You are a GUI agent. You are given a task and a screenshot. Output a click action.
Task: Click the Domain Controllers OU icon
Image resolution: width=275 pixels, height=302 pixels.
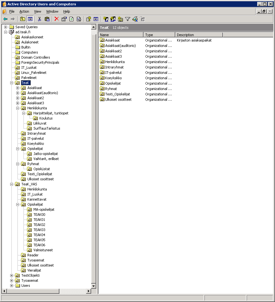[17, 57]
